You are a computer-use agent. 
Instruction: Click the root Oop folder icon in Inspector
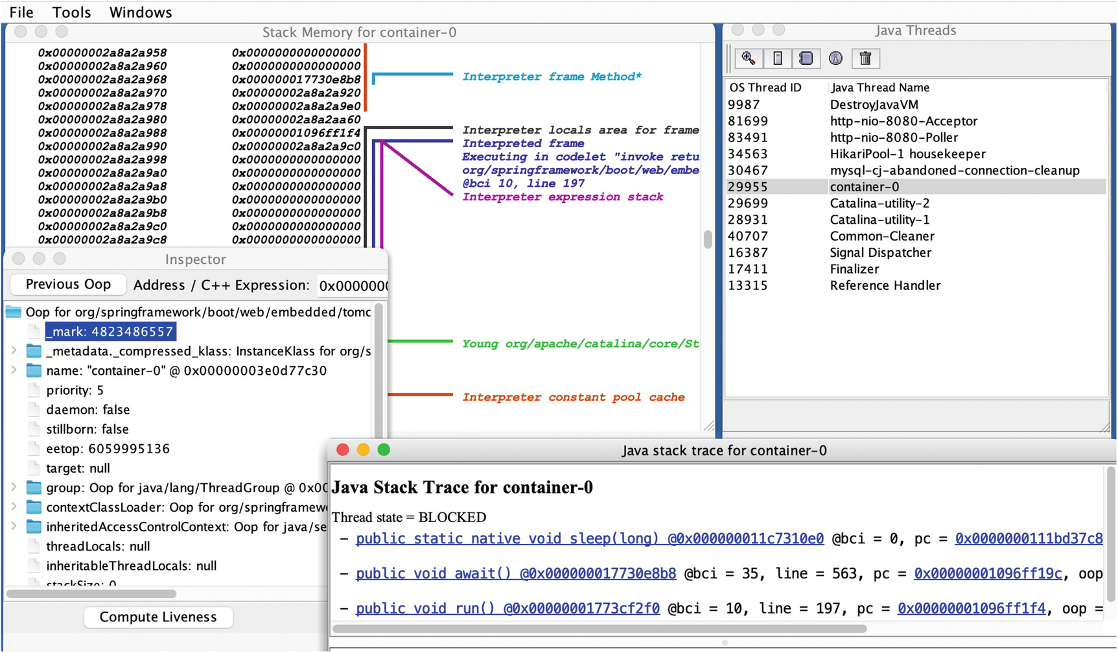(14, 312)
